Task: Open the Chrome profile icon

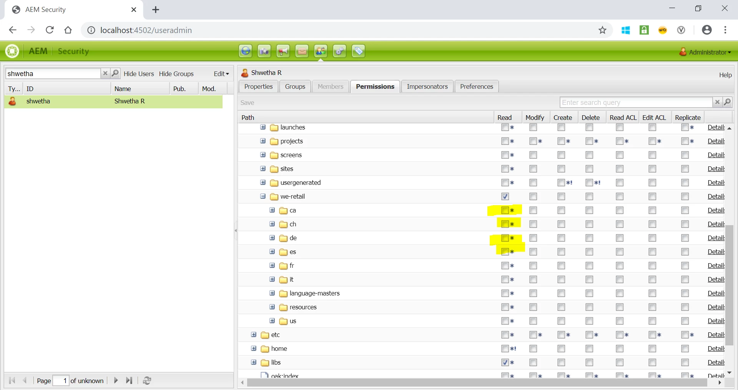Action: 706,30
